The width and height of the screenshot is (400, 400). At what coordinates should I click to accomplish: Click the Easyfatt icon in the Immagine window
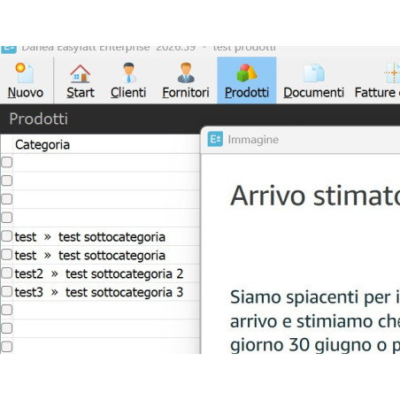[215, 139]
